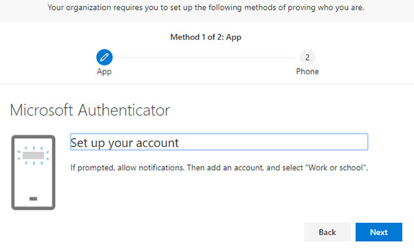Click the Microsoft Authenticator title

(90, 110)
